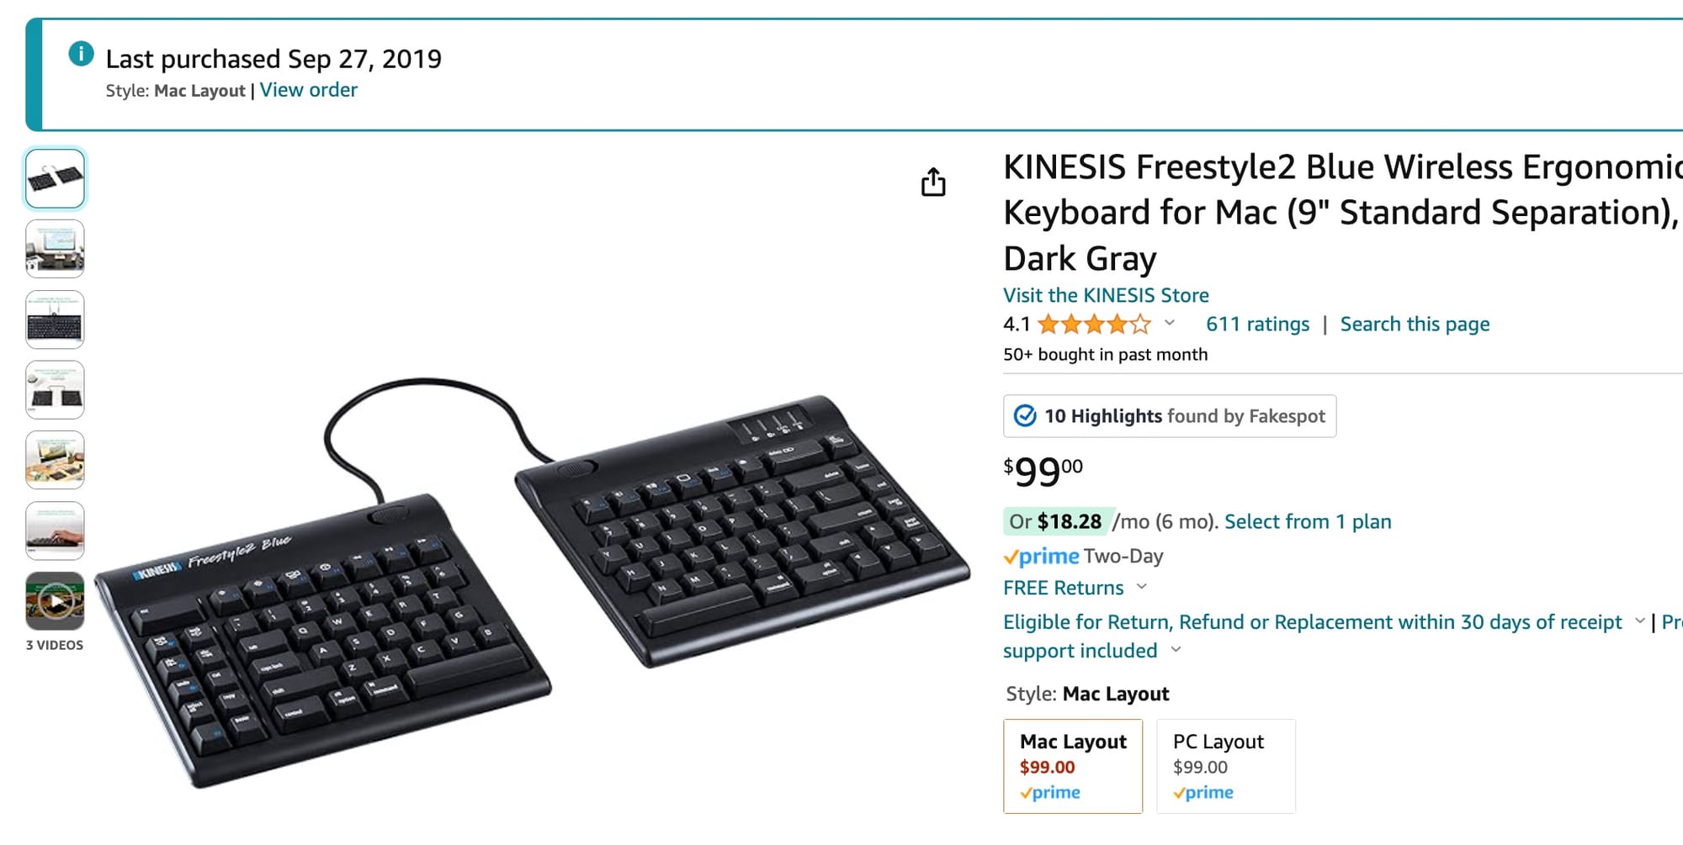This screenshot has width=1683, height=845.
Task: Open the 611 ratings link
Action: (x=1257, y=324)
